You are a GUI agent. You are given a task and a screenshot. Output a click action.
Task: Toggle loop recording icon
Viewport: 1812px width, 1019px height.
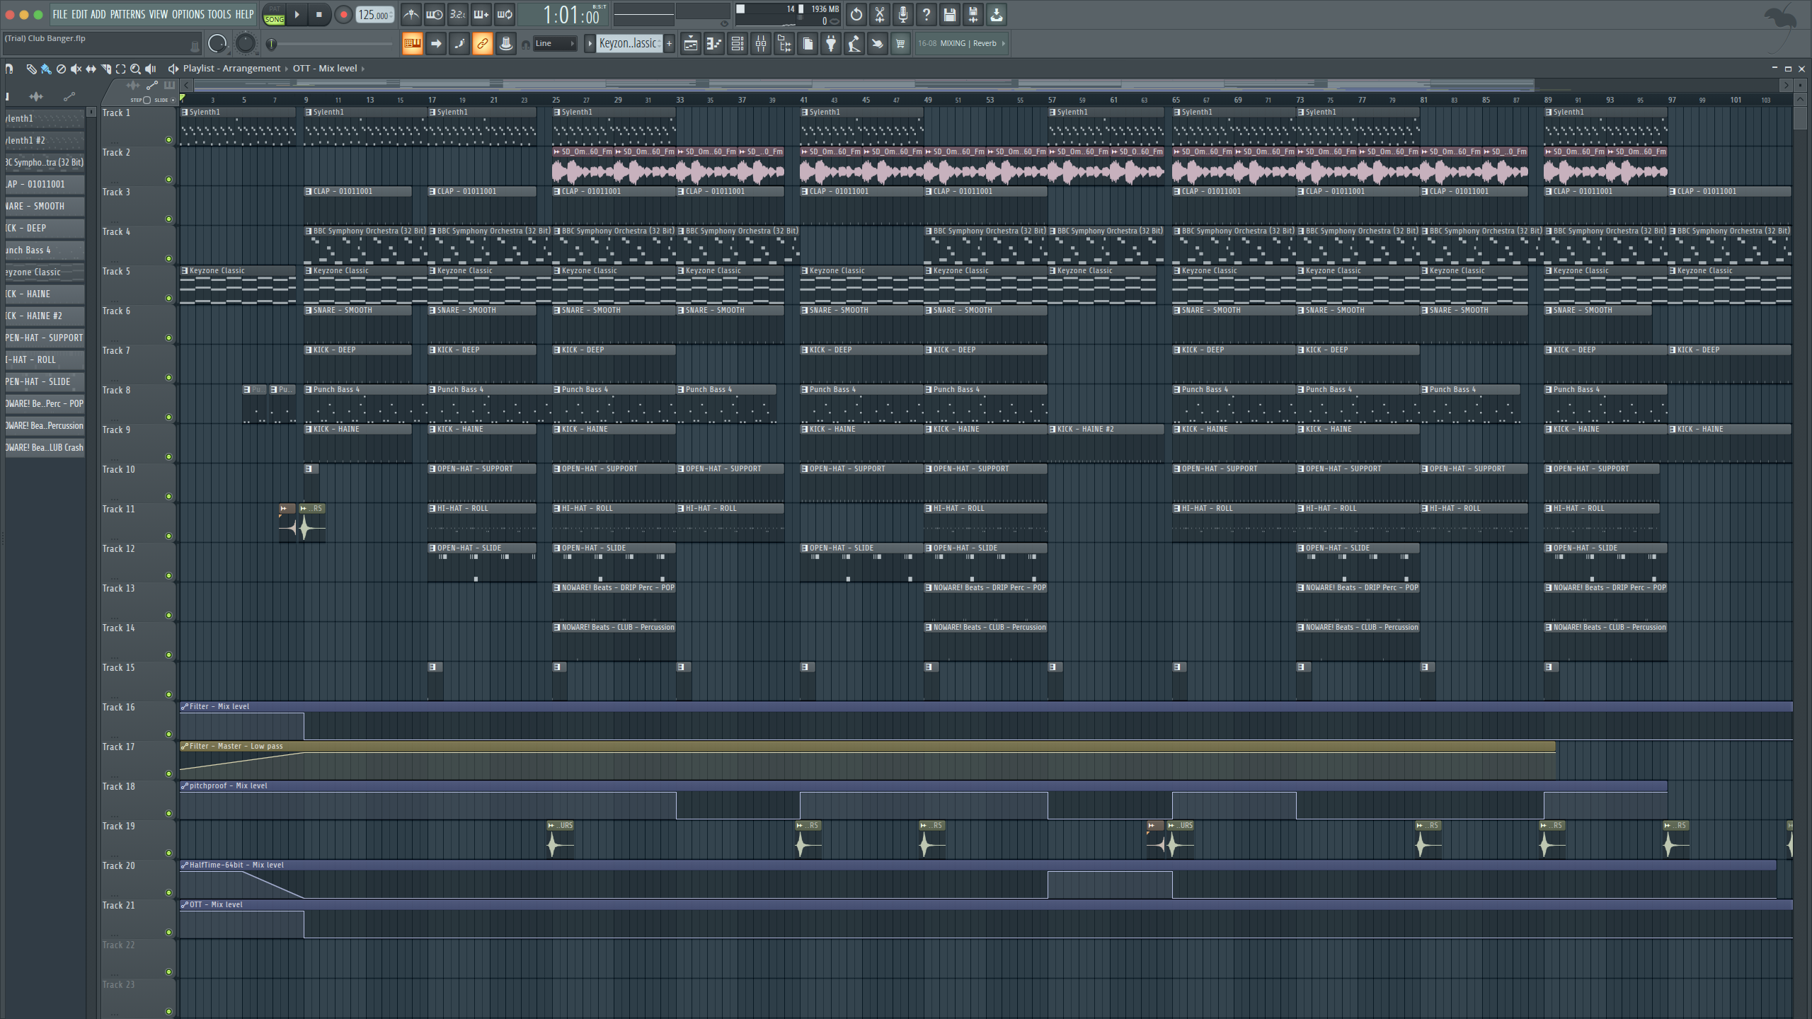pos(505,14)
